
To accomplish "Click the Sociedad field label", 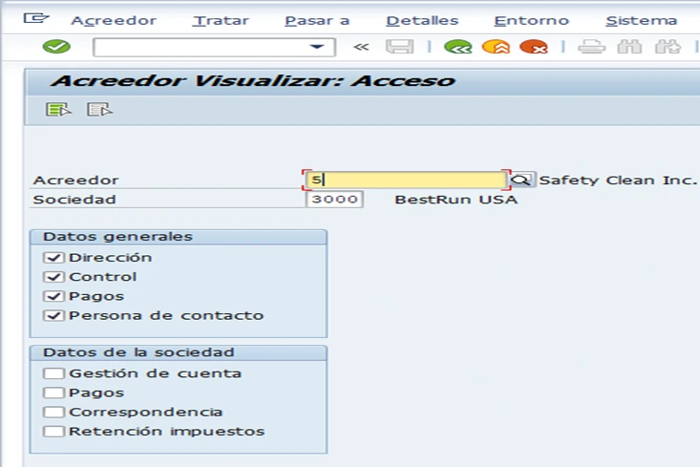I will (x=74, y=200).
